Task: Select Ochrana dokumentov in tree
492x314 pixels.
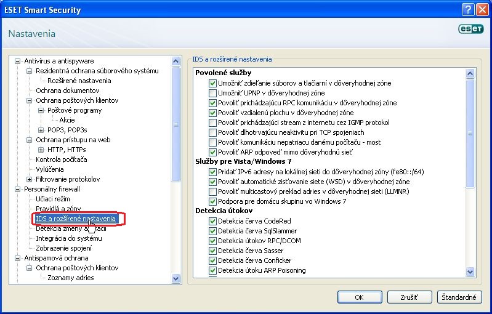Action: [x=68, y=91]
